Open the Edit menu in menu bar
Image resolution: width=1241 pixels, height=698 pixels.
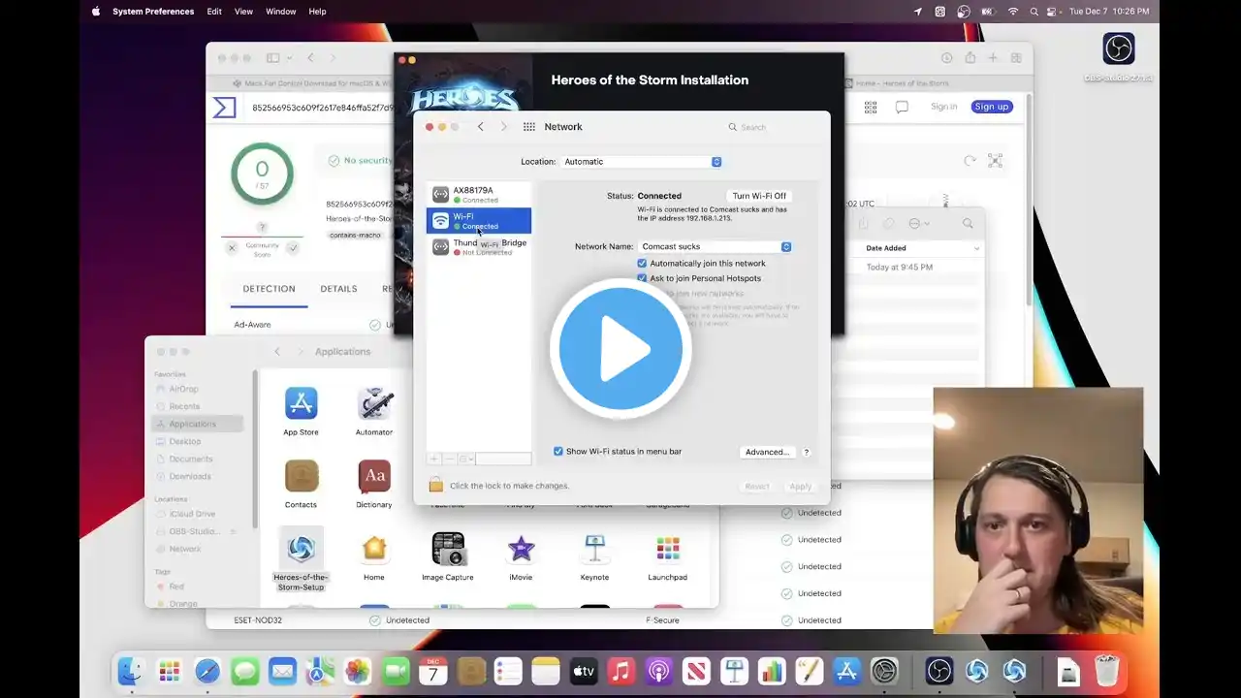coord(214,12)
